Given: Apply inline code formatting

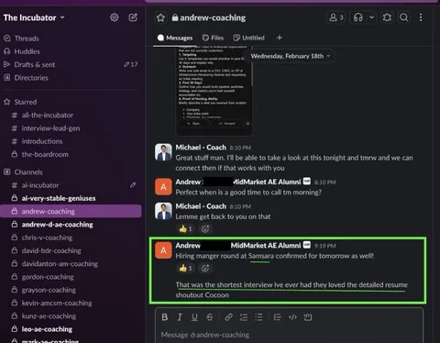Looking at the screenshot, I should (292, 317).
